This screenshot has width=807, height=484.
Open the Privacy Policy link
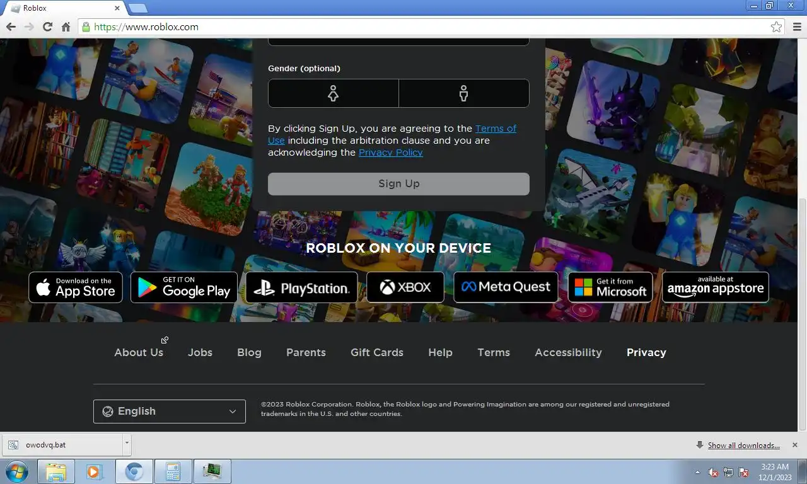(391, 153)
